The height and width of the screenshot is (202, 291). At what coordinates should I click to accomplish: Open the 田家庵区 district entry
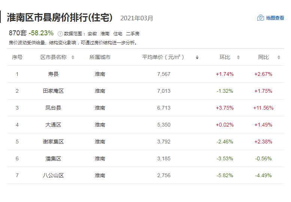pos(53,91)
